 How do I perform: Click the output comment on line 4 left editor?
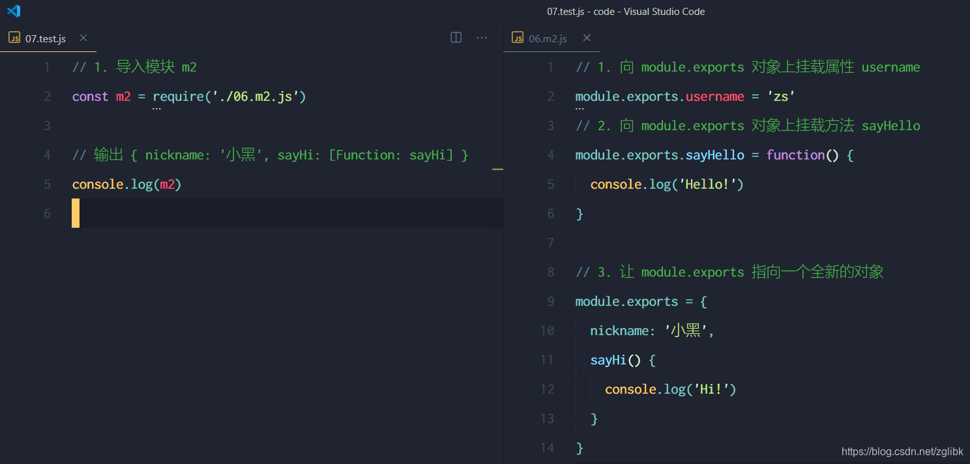pyautogui.click(x=270, y=155)
